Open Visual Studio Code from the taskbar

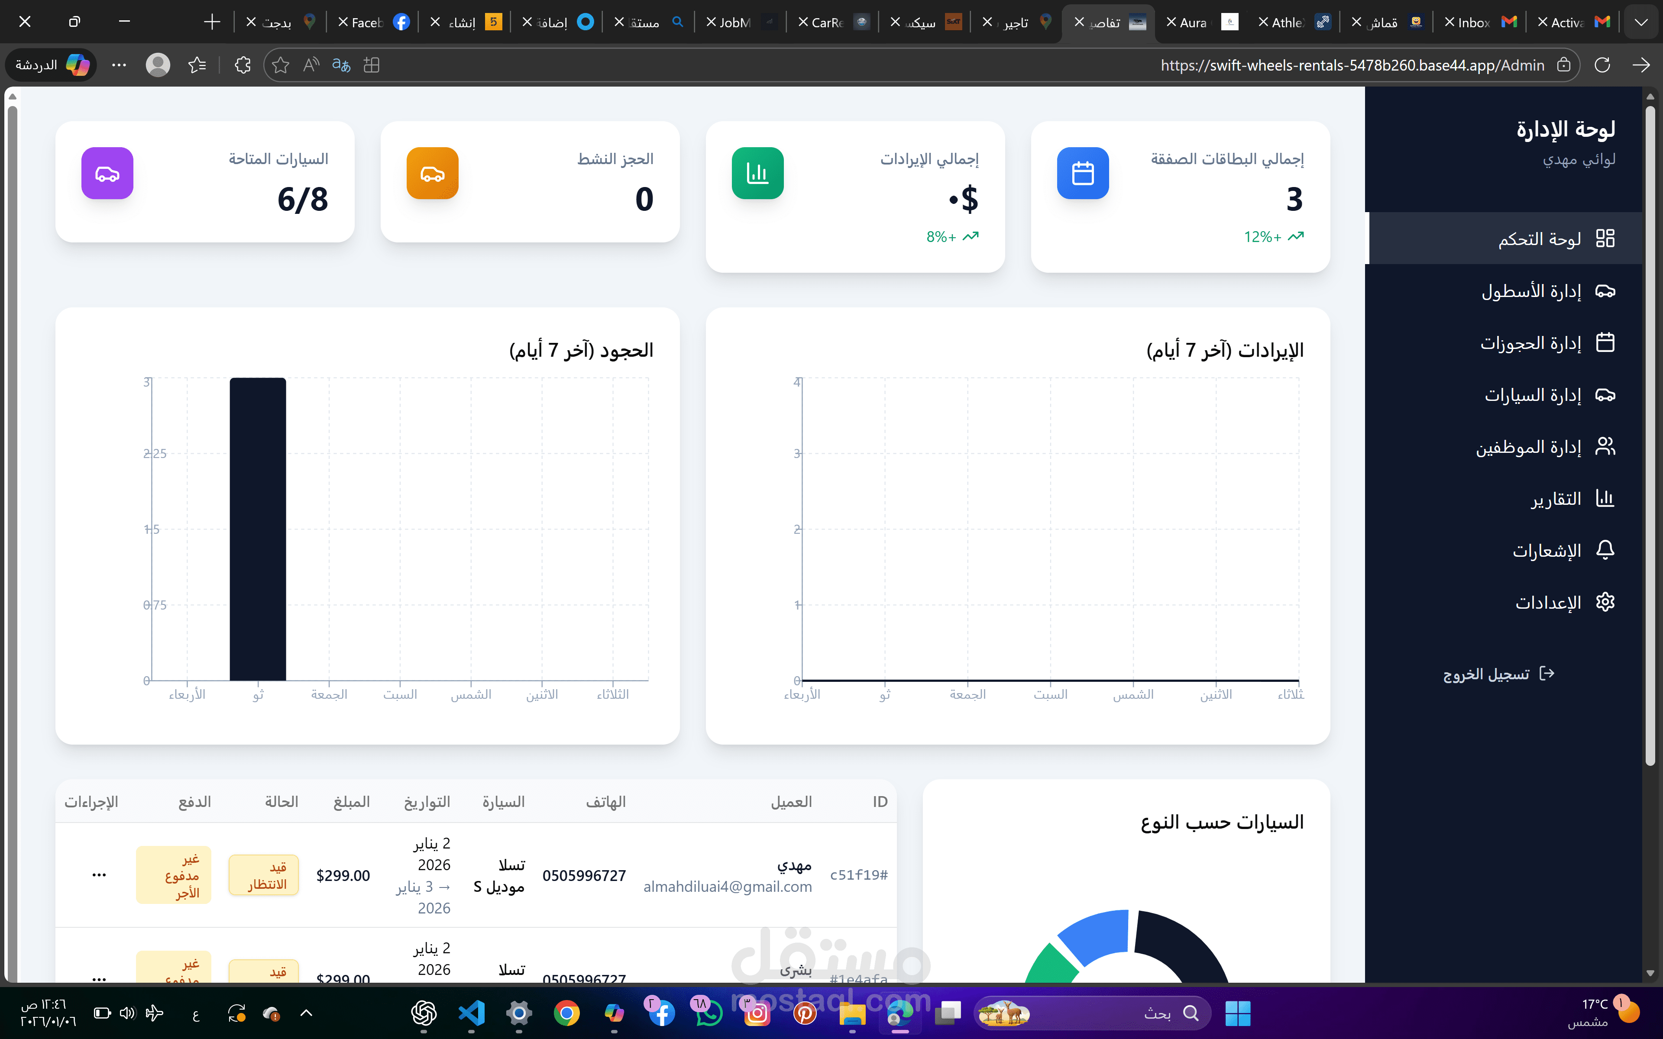tap(472, 1013)
